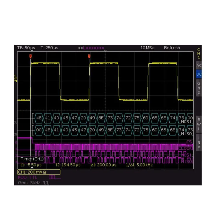Click decoded byte 45 in MOSI row
Image resolution: width=219 pixels, height=219 pixels.
(65, 118)
